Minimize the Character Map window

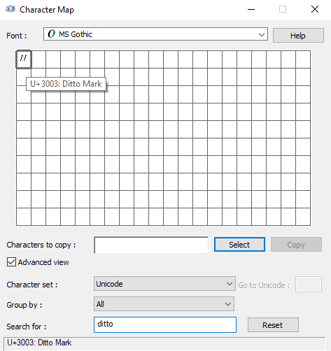pyautogui.click(x=251, y=10)
